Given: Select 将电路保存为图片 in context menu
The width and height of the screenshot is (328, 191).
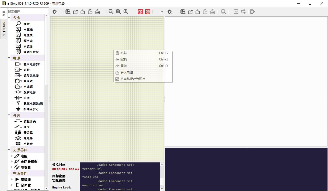Looking at the screenshot, I should 133,79.
